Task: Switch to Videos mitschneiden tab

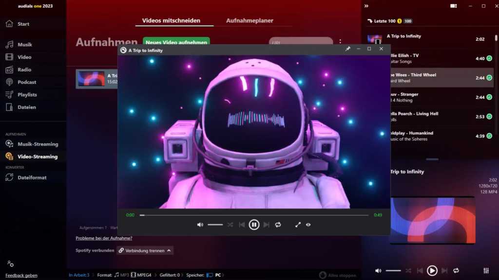Action: [x=171, y=20]
